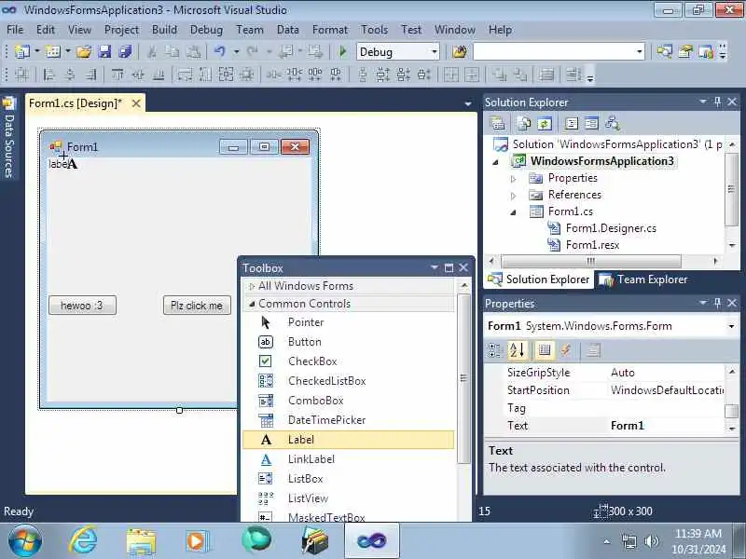
Task: Select ComboBox control in Toolbox
Action: [x=348, y=401]
